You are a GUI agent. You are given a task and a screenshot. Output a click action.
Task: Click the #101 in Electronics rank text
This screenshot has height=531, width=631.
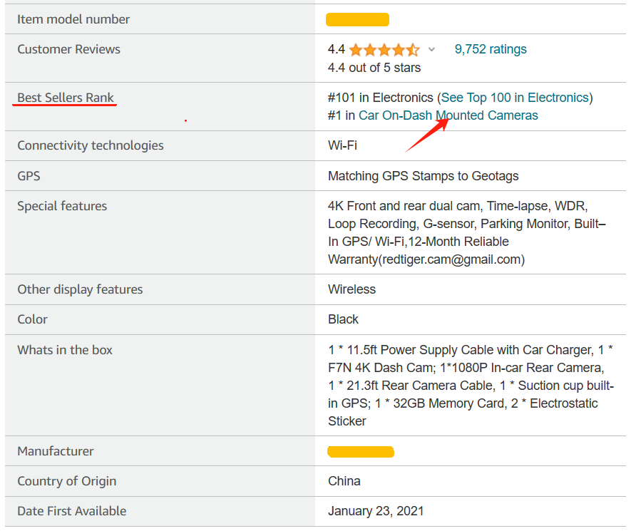[x=380, y=98]
